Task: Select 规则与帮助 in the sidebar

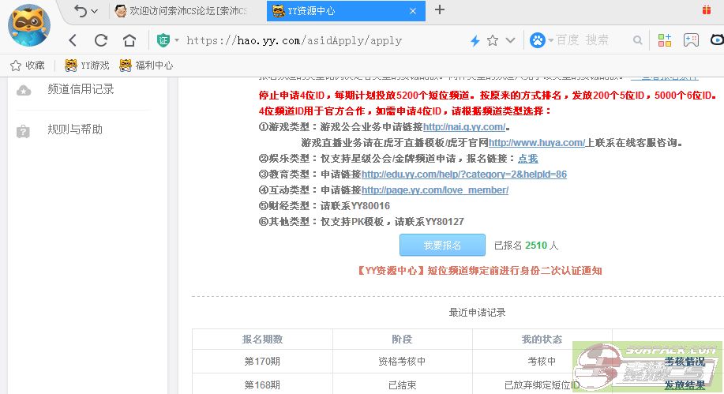Action: tap(75, 129)
